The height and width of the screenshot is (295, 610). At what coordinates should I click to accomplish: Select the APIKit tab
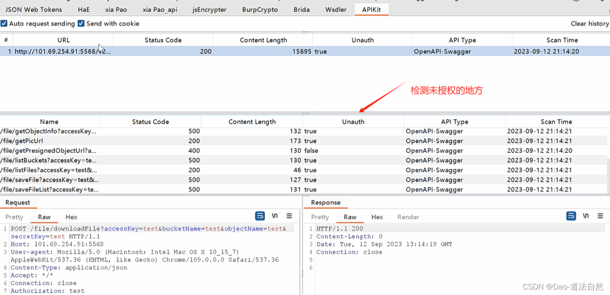371,9
